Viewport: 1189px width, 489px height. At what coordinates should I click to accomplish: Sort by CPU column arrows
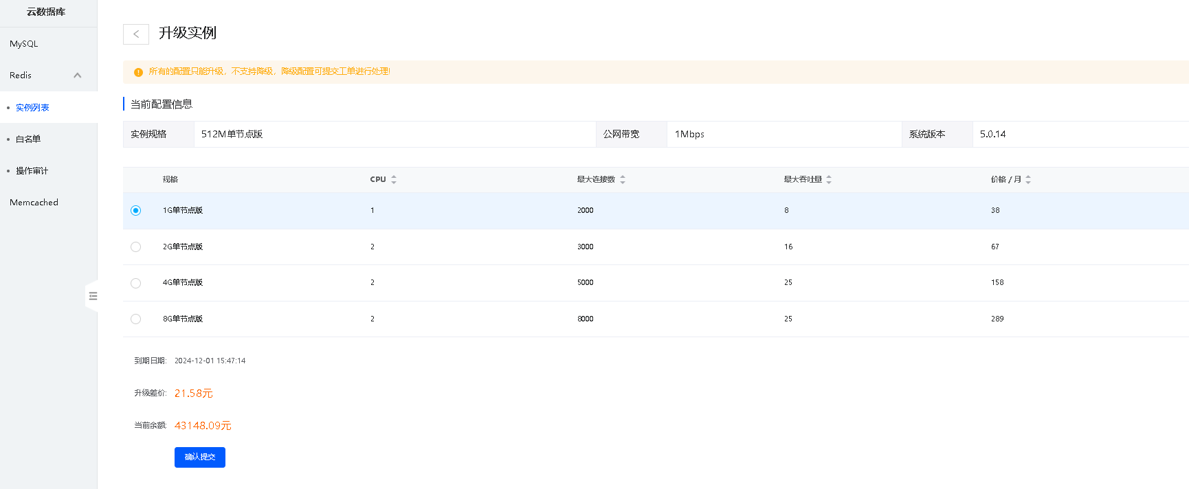(x=394, y=179)
